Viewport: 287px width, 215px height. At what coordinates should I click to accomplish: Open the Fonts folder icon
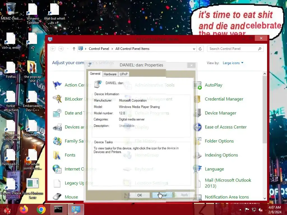(57, 155)
